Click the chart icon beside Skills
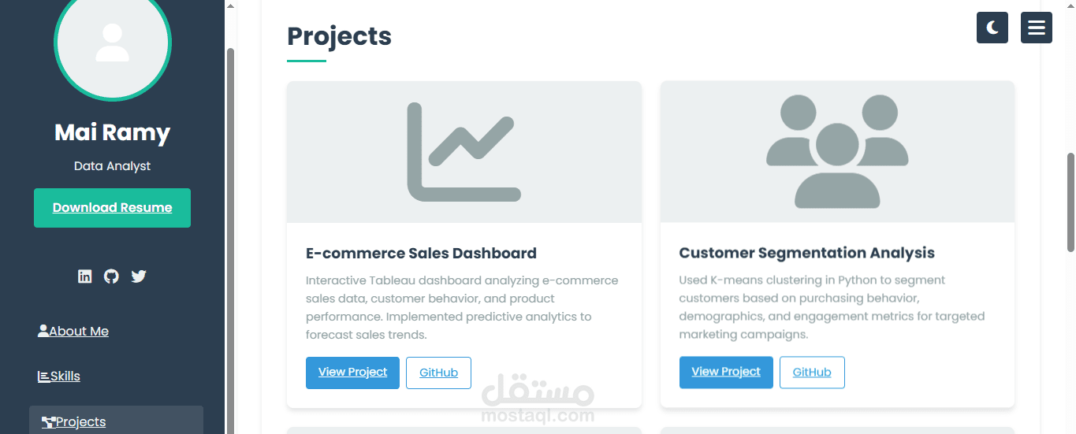Viewport: 1076px width, 434px height. [x=43, y=377]
